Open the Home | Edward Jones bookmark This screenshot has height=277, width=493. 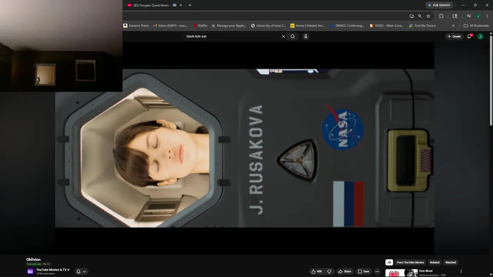(x=308, y=26)
